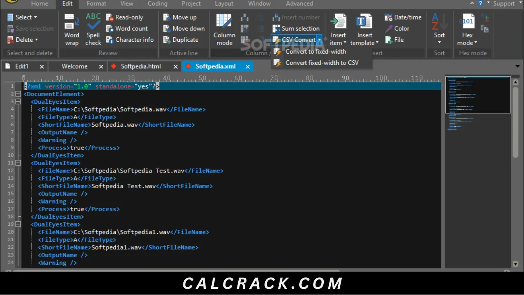
Task: Insert Date/time into the document
Action: point(403,17)
